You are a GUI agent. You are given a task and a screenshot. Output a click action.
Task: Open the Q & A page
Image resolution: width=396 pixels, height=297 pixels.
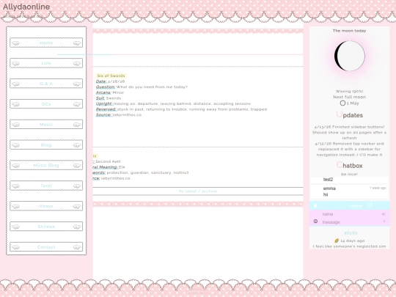point(46,84)
